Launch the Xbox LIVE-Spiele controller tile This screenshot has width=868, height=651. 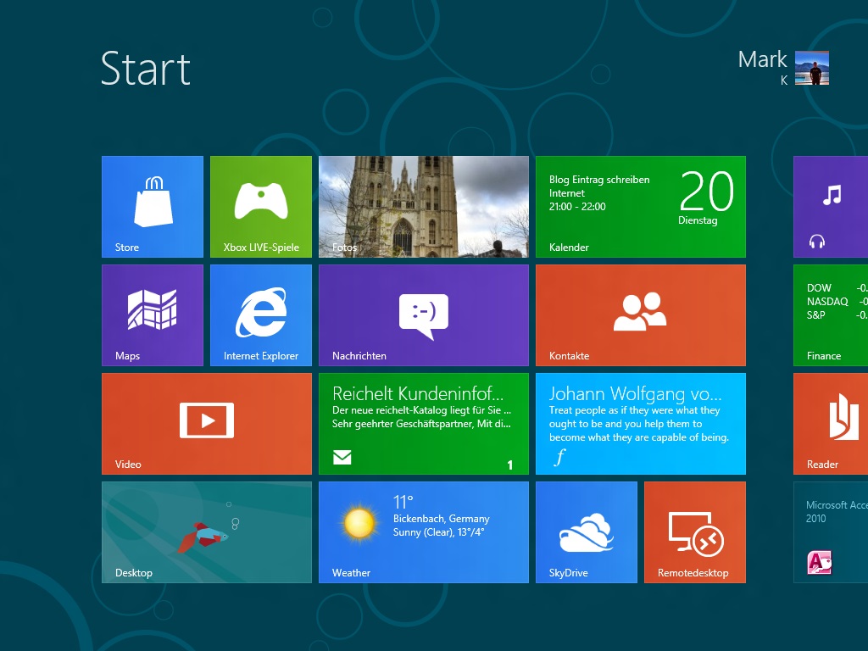pos(261,207)
